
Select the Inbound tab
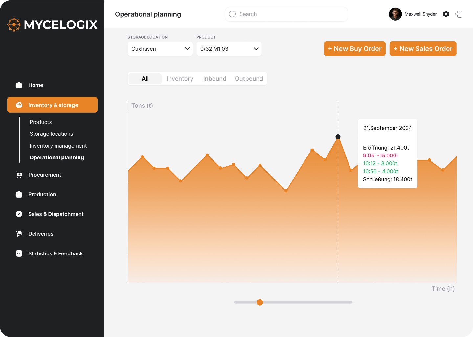[x=214, y=79]
